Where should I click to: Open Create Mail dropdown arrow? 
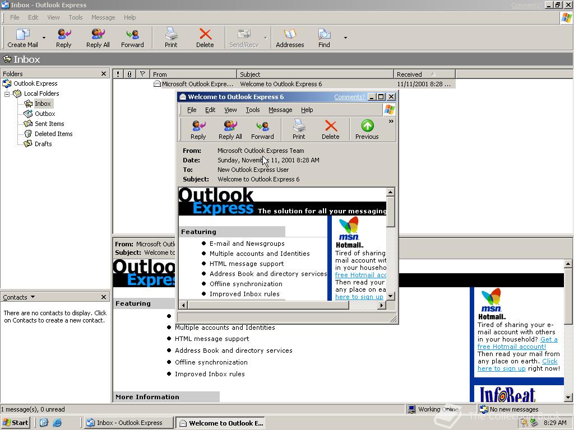[x=44, y=38]
